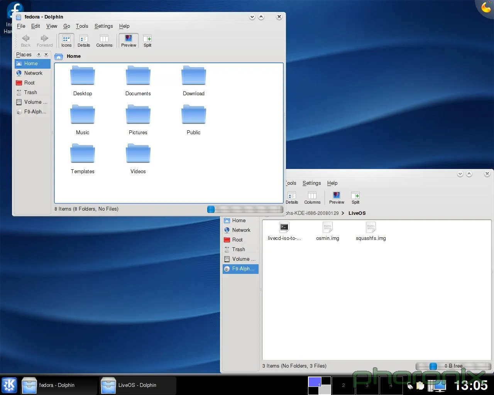Viewport: 494px width, 395px height.
Task: Click the 13:05 clock in panel
Action: point(471,385)
